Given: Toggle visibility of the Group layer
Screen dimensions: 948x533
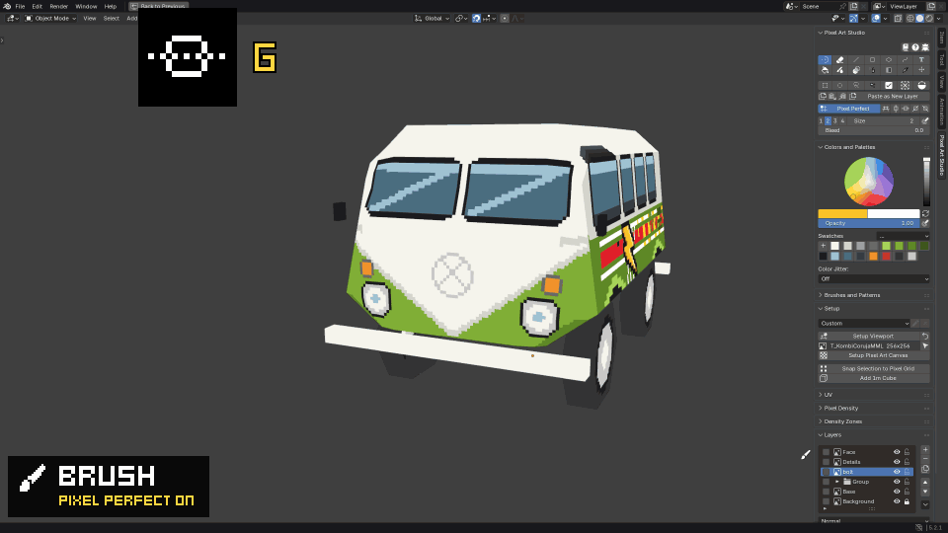Looking at the screenshot, I should click(x=897, y=482).
